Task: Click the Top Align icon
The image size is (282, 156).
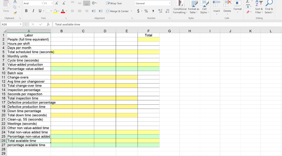Action: [72, 3]
